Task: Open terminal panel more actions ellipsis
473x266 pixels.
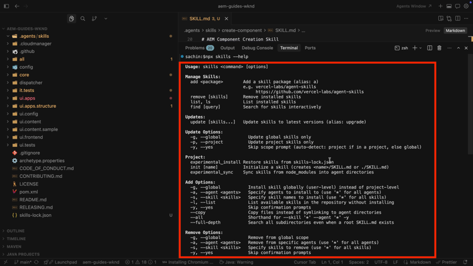Action: coord(450,48)
